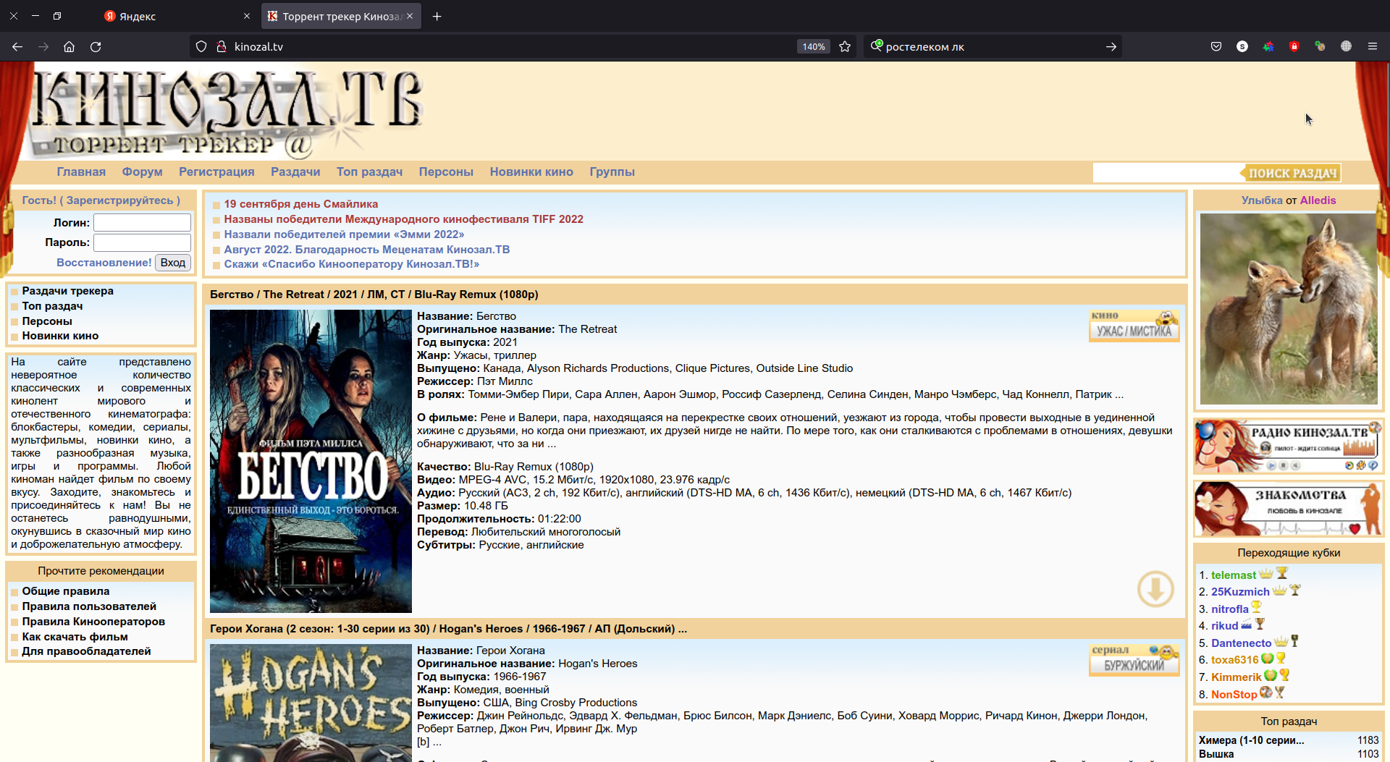Open the Эмми 2022 winners news

point(345,234)
